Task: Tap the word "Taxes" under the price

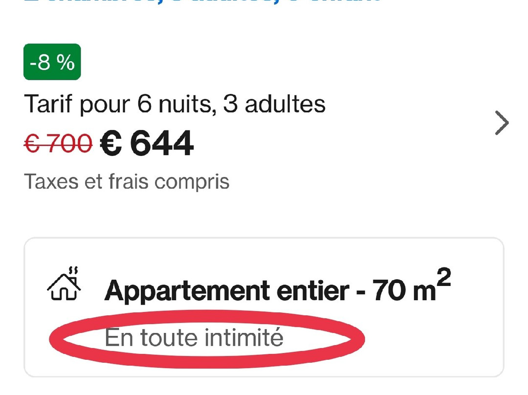Action: click(51, 181)
